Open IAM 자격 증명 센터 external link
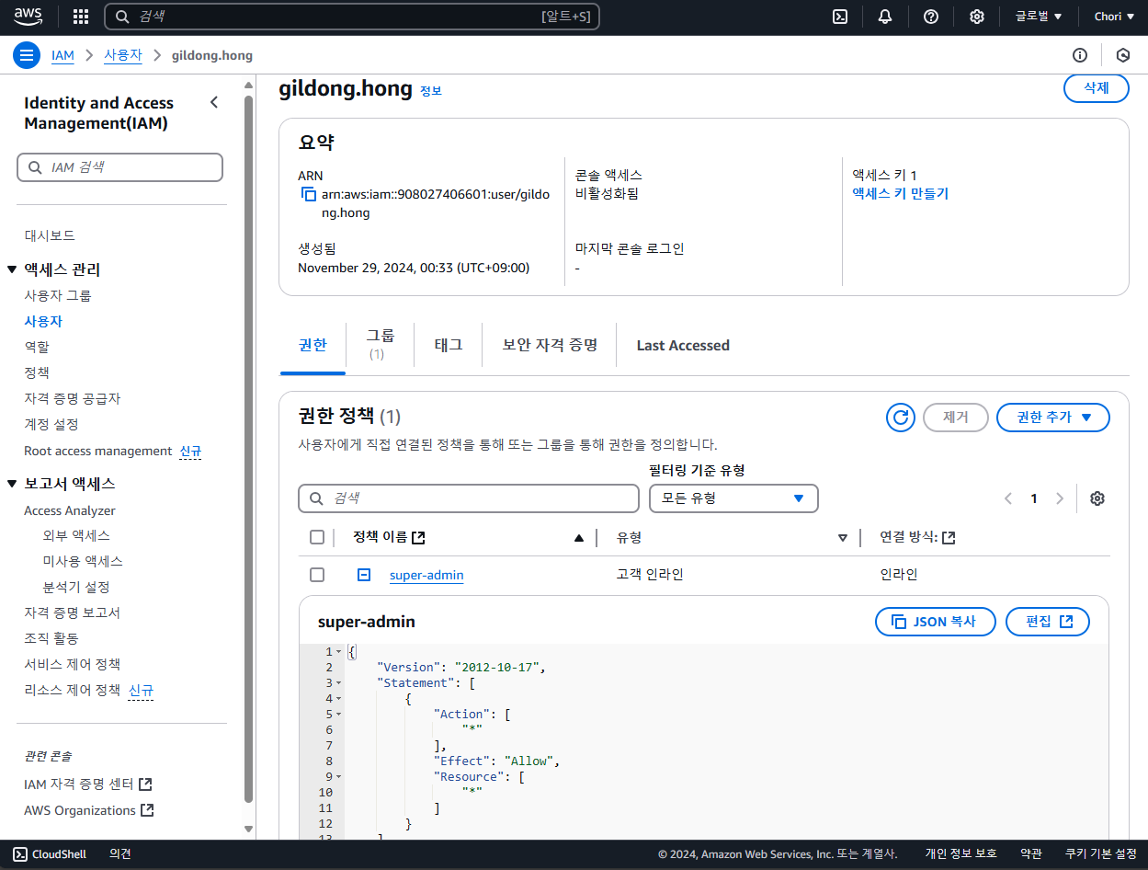This screenshot has width=1148, height=870. [x=87, y=784]
